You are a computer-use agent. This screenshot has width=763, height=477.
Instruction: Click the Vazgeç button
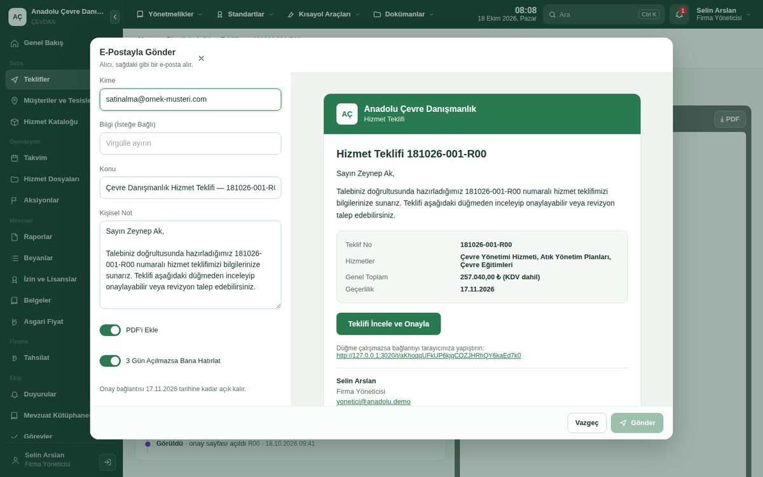coord(587,423)
